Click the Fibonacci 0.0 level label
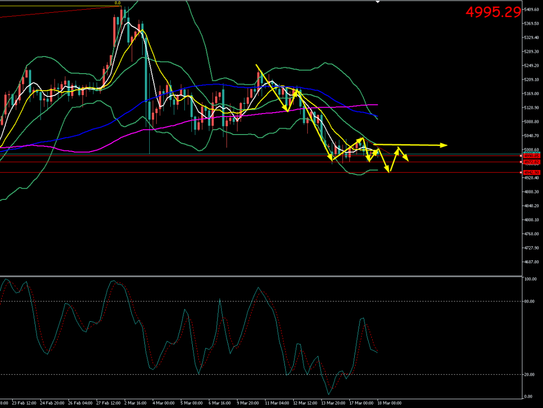The image size is (543, 408). coord(118,3)
